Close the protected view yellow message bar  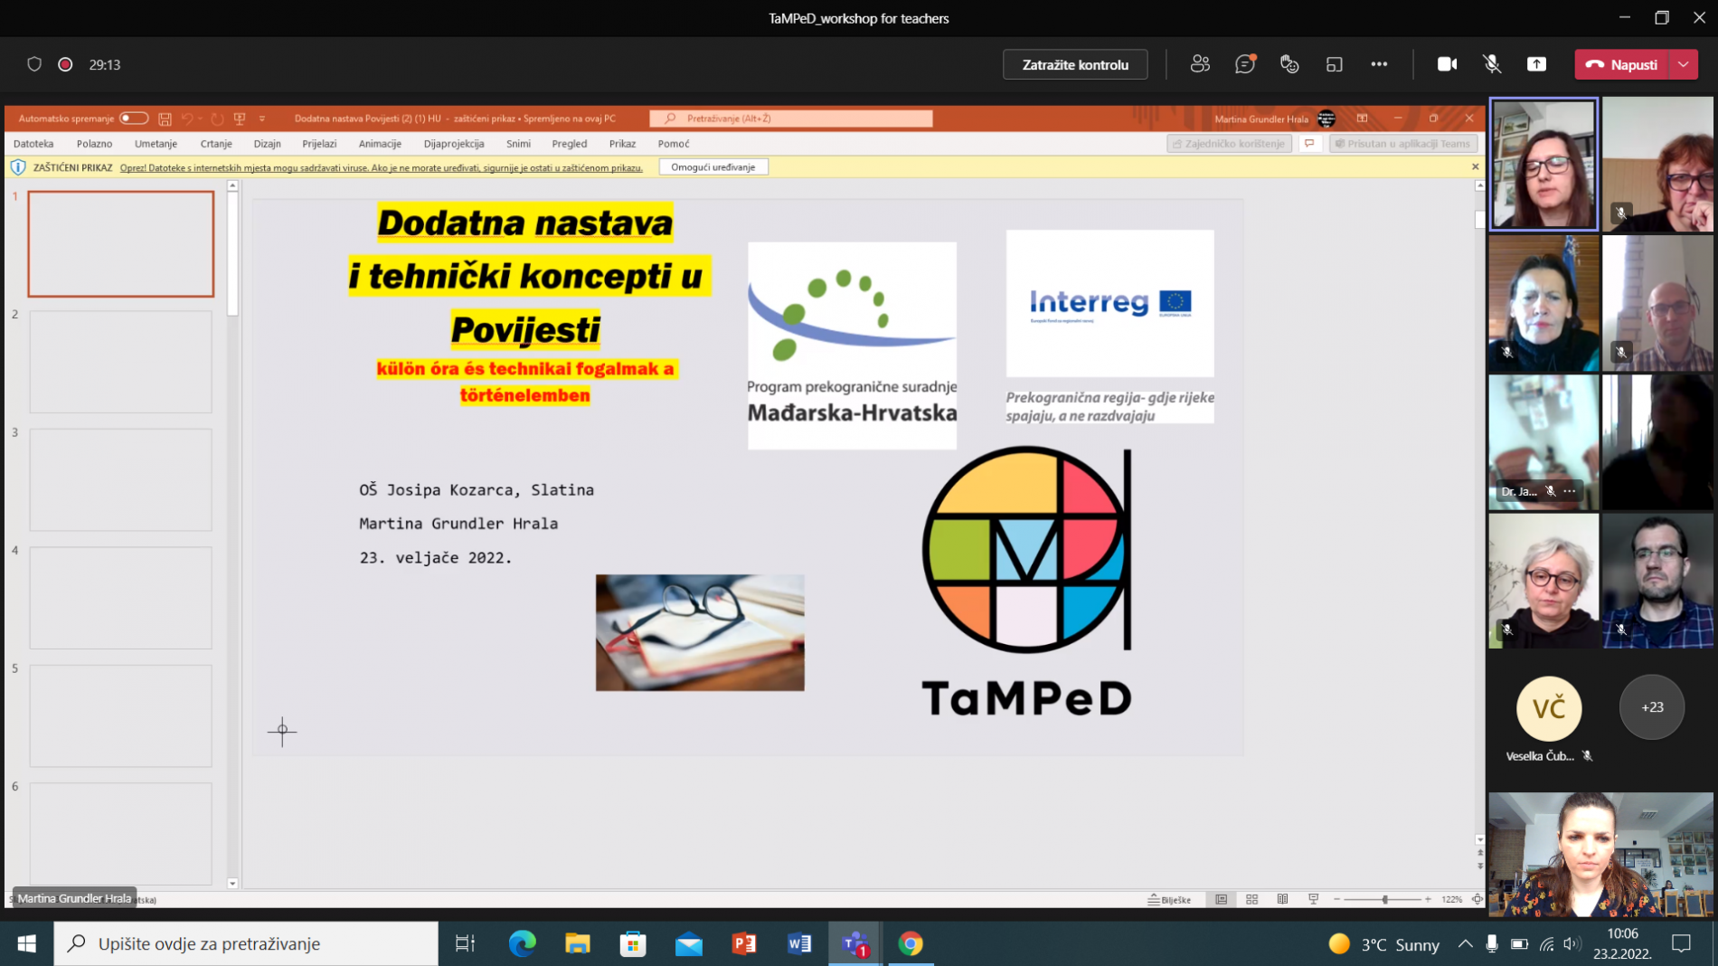1475,167
